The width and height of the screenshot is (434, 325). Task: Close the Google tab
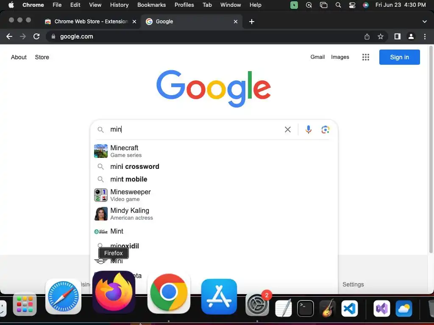[x=236, y=22]
